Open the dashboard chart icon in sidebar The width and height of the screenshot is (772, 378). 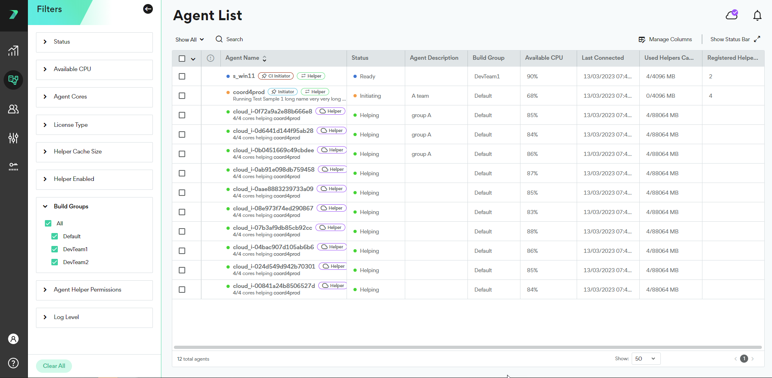(x=13, y=50)
